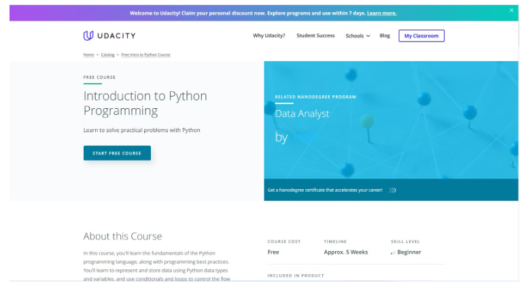Click the Free course cost value

pyautogui.click(x=273, y=252)
